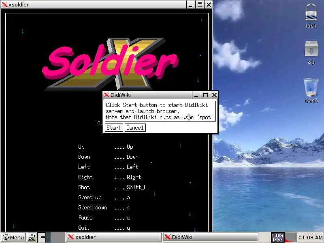Viewport: 324px width, 243px height.
Task: Maximize the xsoldier window
Action: pyautogui.click(x=200, y=4)
